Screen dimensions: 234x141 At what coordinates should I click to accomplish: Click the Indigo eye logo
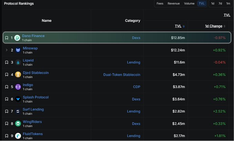coord(18,87)
